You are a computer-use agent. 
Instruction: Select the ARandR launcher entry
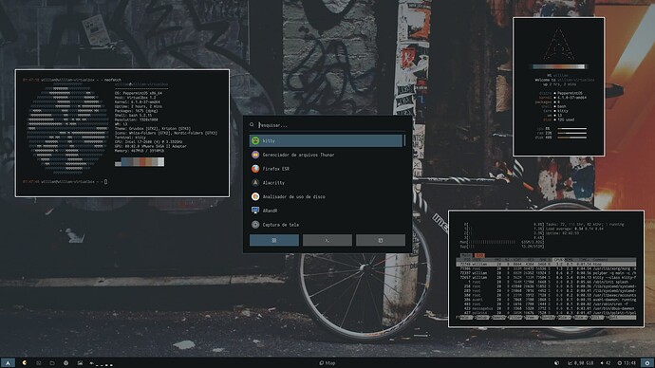point(326,211)
